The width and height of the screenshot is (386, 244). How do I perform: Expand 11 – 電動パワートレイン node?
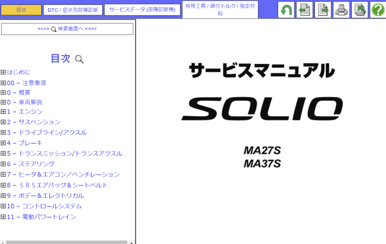3,217
